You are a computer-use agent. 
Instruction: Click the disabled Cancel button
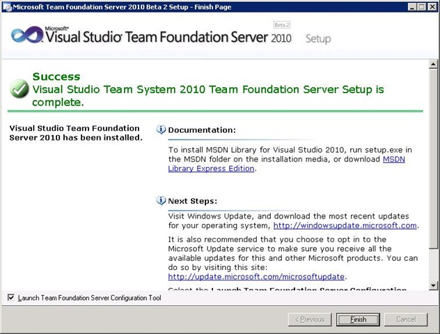pos(406,319)
